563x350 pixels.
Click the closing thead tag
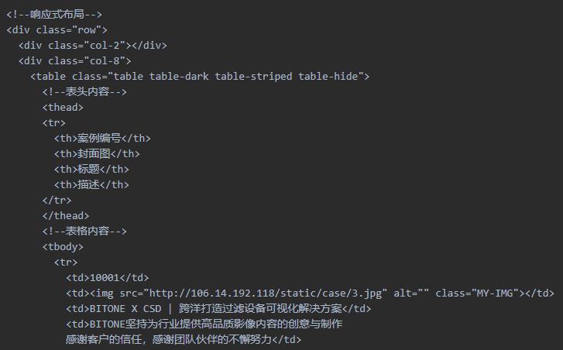click(x=66, y=215)
